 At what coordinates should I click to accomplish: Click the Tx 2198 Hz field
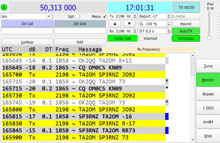120,16
